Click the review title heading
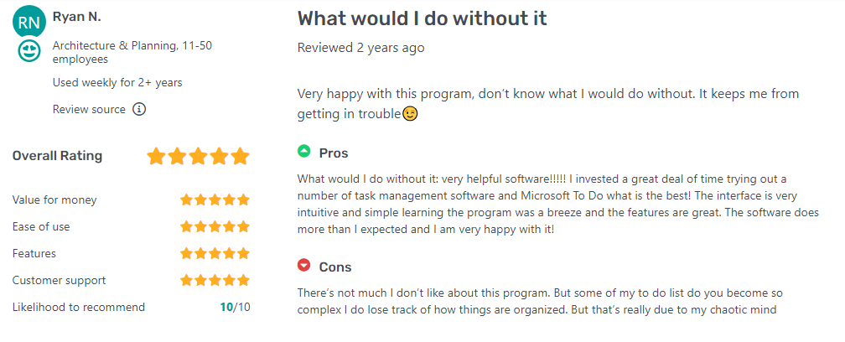845x342 pixels. pyautogui.click(x=423, y=18)
